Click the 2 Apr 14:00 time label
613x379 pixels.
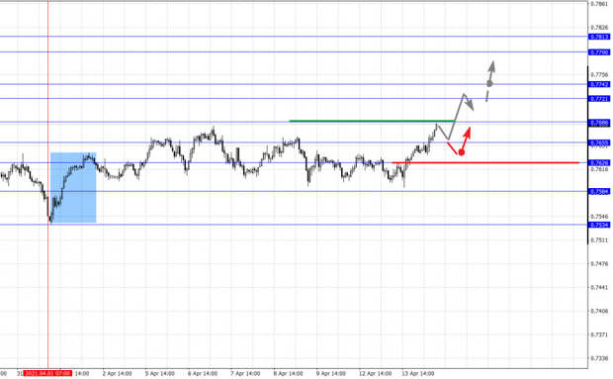point(117,373)
